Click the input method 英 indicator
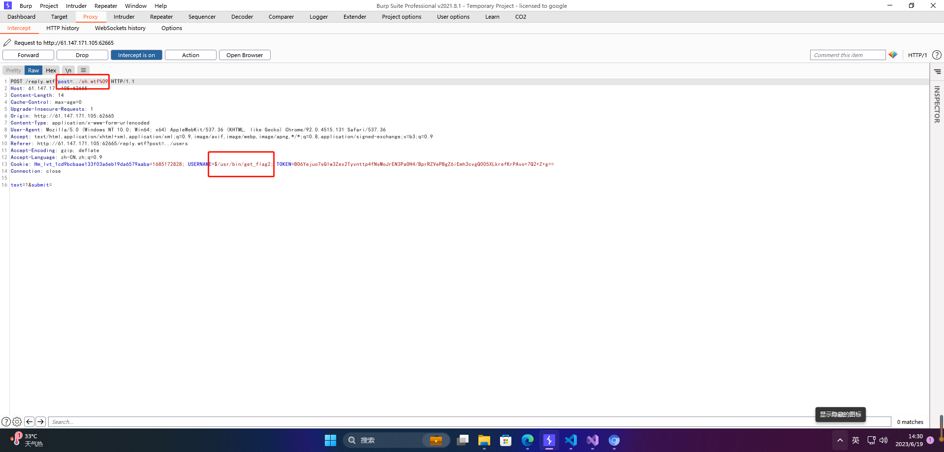This screenshot has width=944, height=452. (x=856, y=440)
